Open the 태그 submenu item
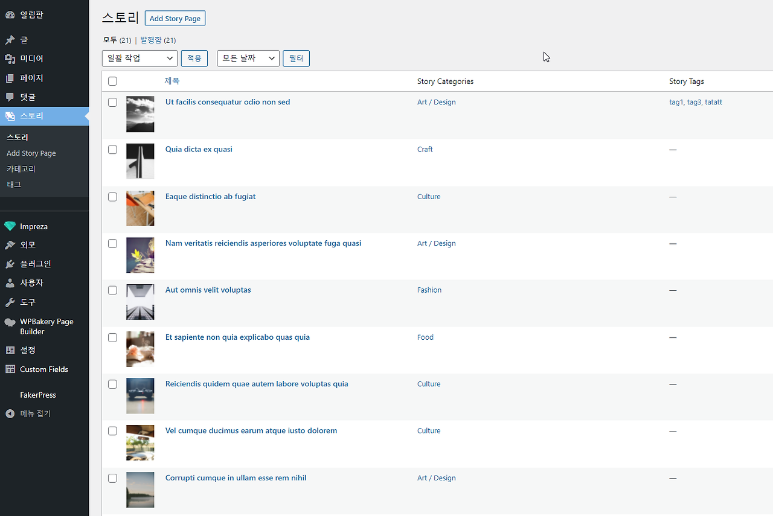The image size is (773, 516). (x=14, y=185)
